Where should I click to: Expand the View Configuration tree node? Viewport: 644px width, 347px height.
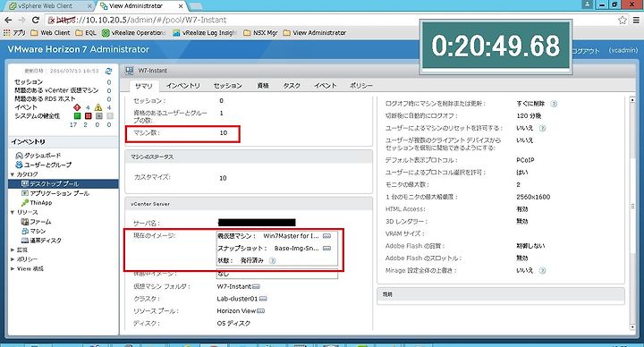click(13, 268)
